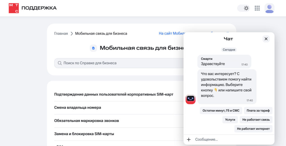Click the Что вас интересует message bubble
The width and height of the screenshot is (286, 146).
[x=227, y=87]
